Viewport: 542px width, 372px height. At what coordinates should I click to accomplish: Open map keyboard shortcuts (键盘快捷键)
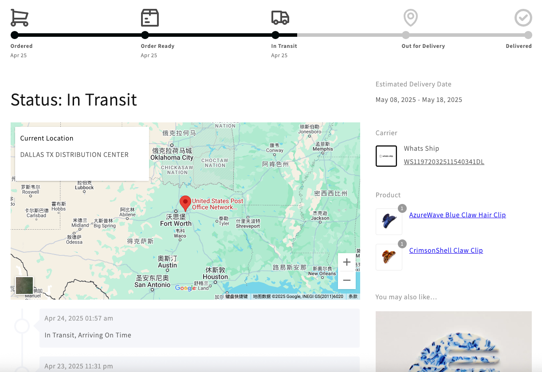236,296
